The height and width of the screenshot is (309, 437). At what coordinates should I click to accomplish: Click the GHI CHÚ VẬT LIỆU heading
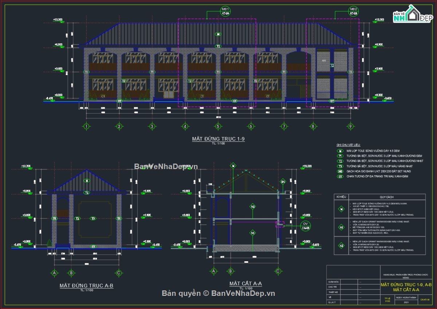click(348, 145)
